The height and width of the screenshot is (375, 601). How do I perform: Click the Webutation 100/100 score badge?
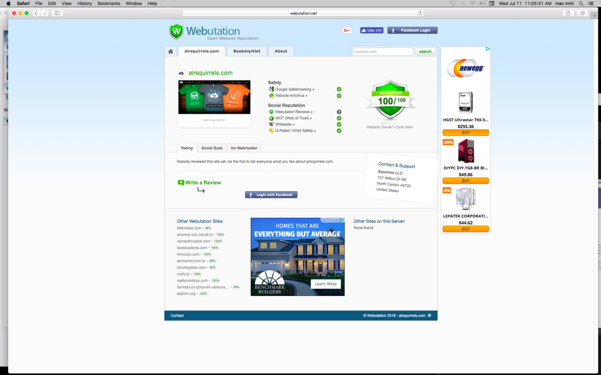pyautogui.click(x=391, y=100)
